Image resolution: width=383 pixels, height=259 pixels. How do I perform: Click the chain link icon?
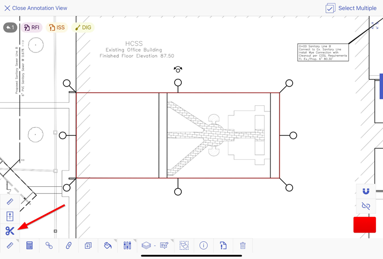49,245
